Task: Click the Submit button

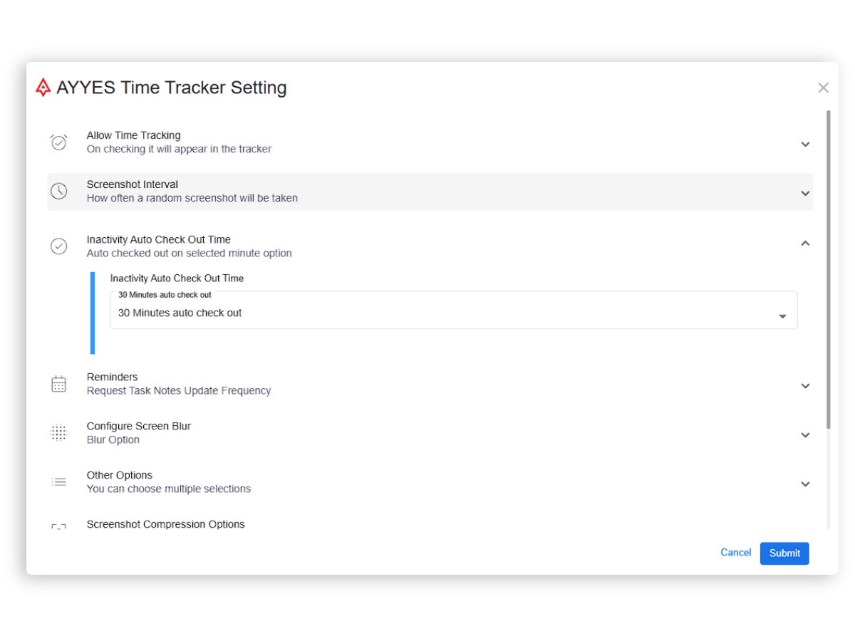Action: coord(784,553)
